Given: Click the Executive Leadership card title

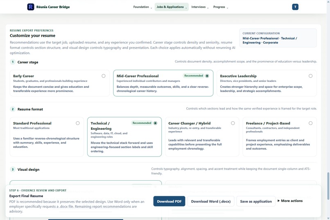Looking at the screenshot, I should [x=238, y=76].
